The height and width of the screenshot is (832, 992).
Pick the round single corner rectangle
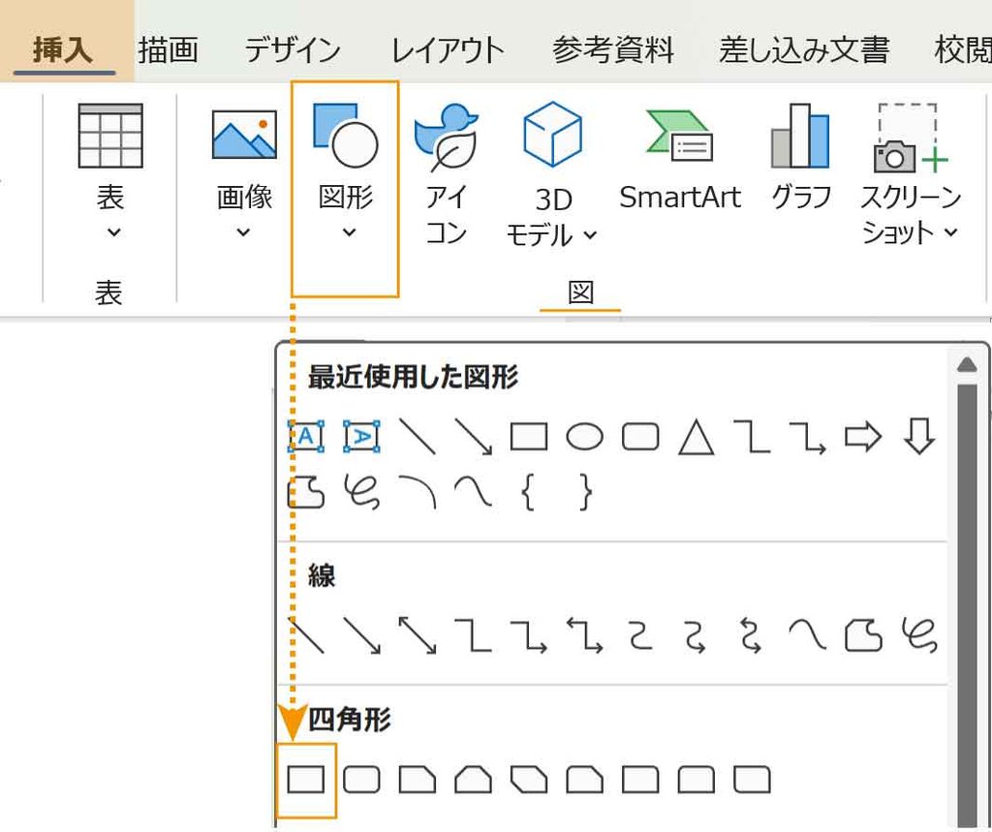[640, 780]
